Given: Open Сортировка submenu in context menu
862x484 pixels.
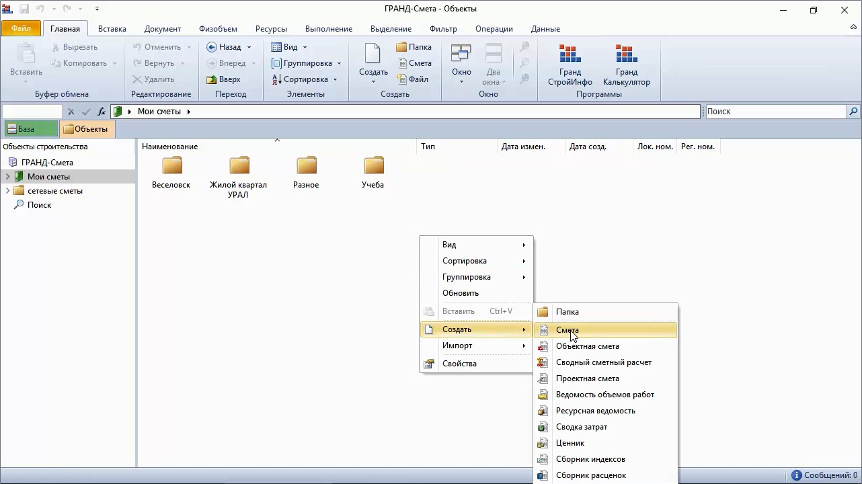Looking at the screenshot, I should [x=476, y=261].
